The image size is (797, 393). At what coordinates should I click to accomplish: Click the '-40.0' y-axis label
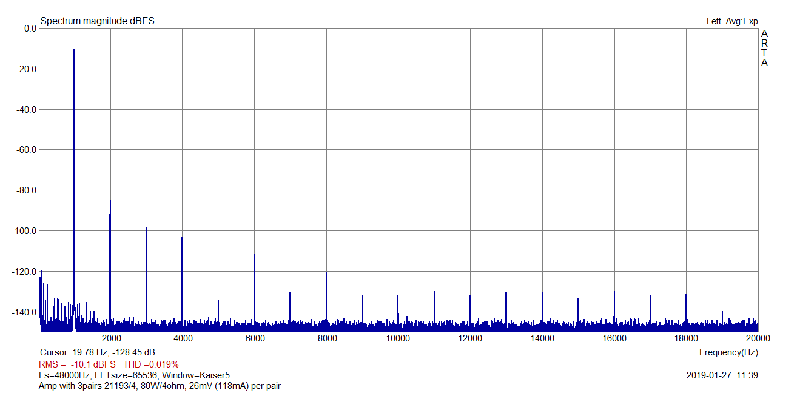27,110
